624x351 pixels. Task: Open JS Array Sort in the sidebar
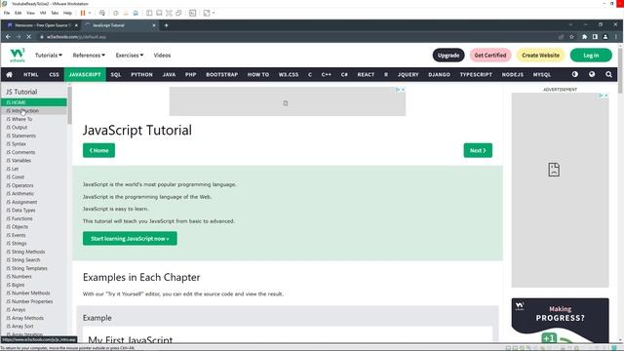click(33, 326)
